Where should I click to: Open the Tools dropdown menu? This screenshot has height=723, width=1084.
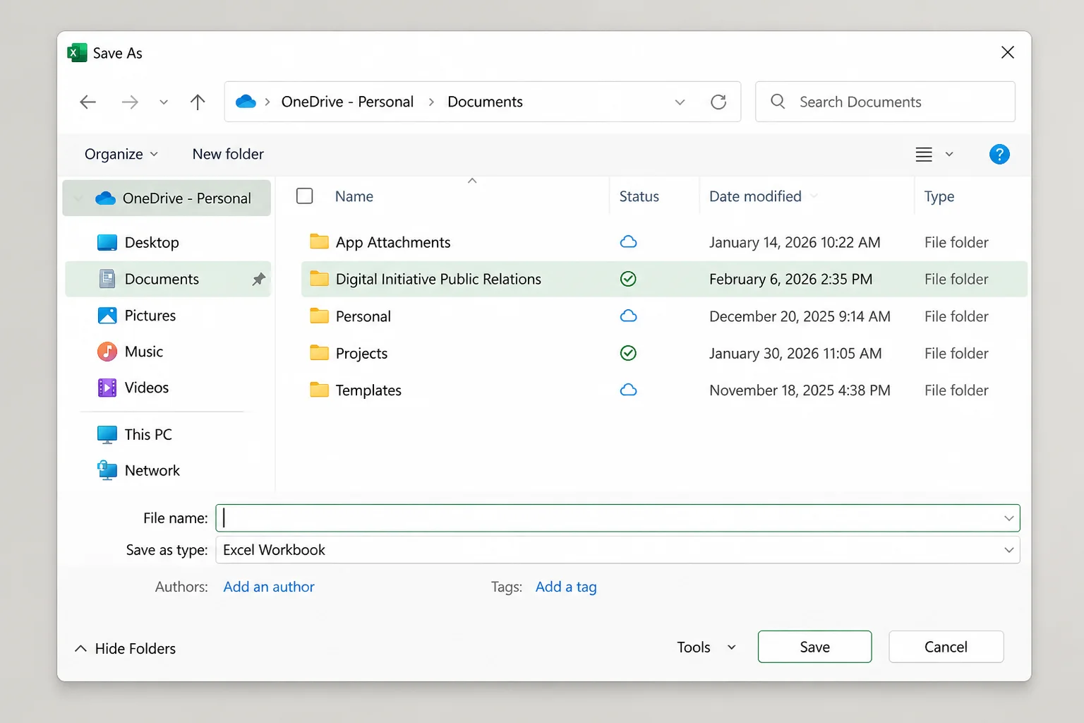(706, 647)
